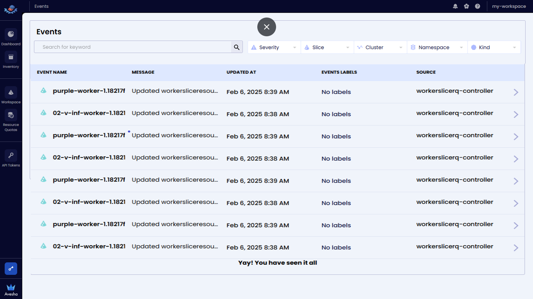The width and height of the screenshot is (533, 299).
Task: Expand the Severity filter dropdown
Action: click(274, 47)
